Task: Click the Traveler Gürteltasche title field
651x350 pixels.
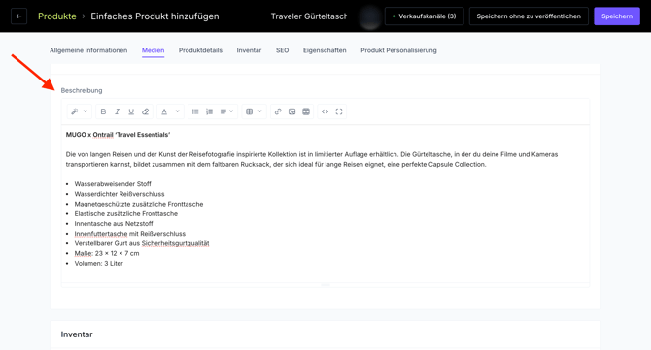Action: pyautogui.click(x=308, y=16)
